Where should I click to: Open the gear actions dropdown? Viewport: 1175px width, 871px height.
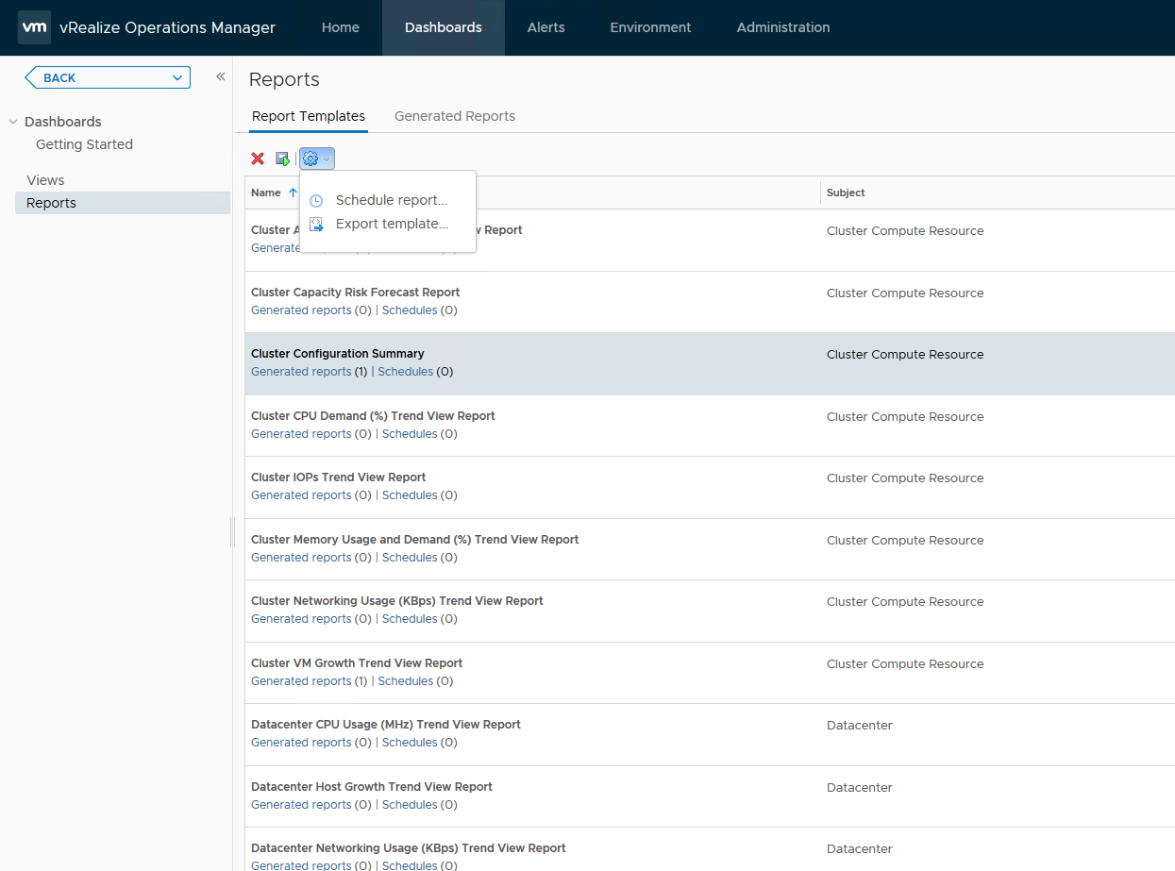click(x=317, y=159)
